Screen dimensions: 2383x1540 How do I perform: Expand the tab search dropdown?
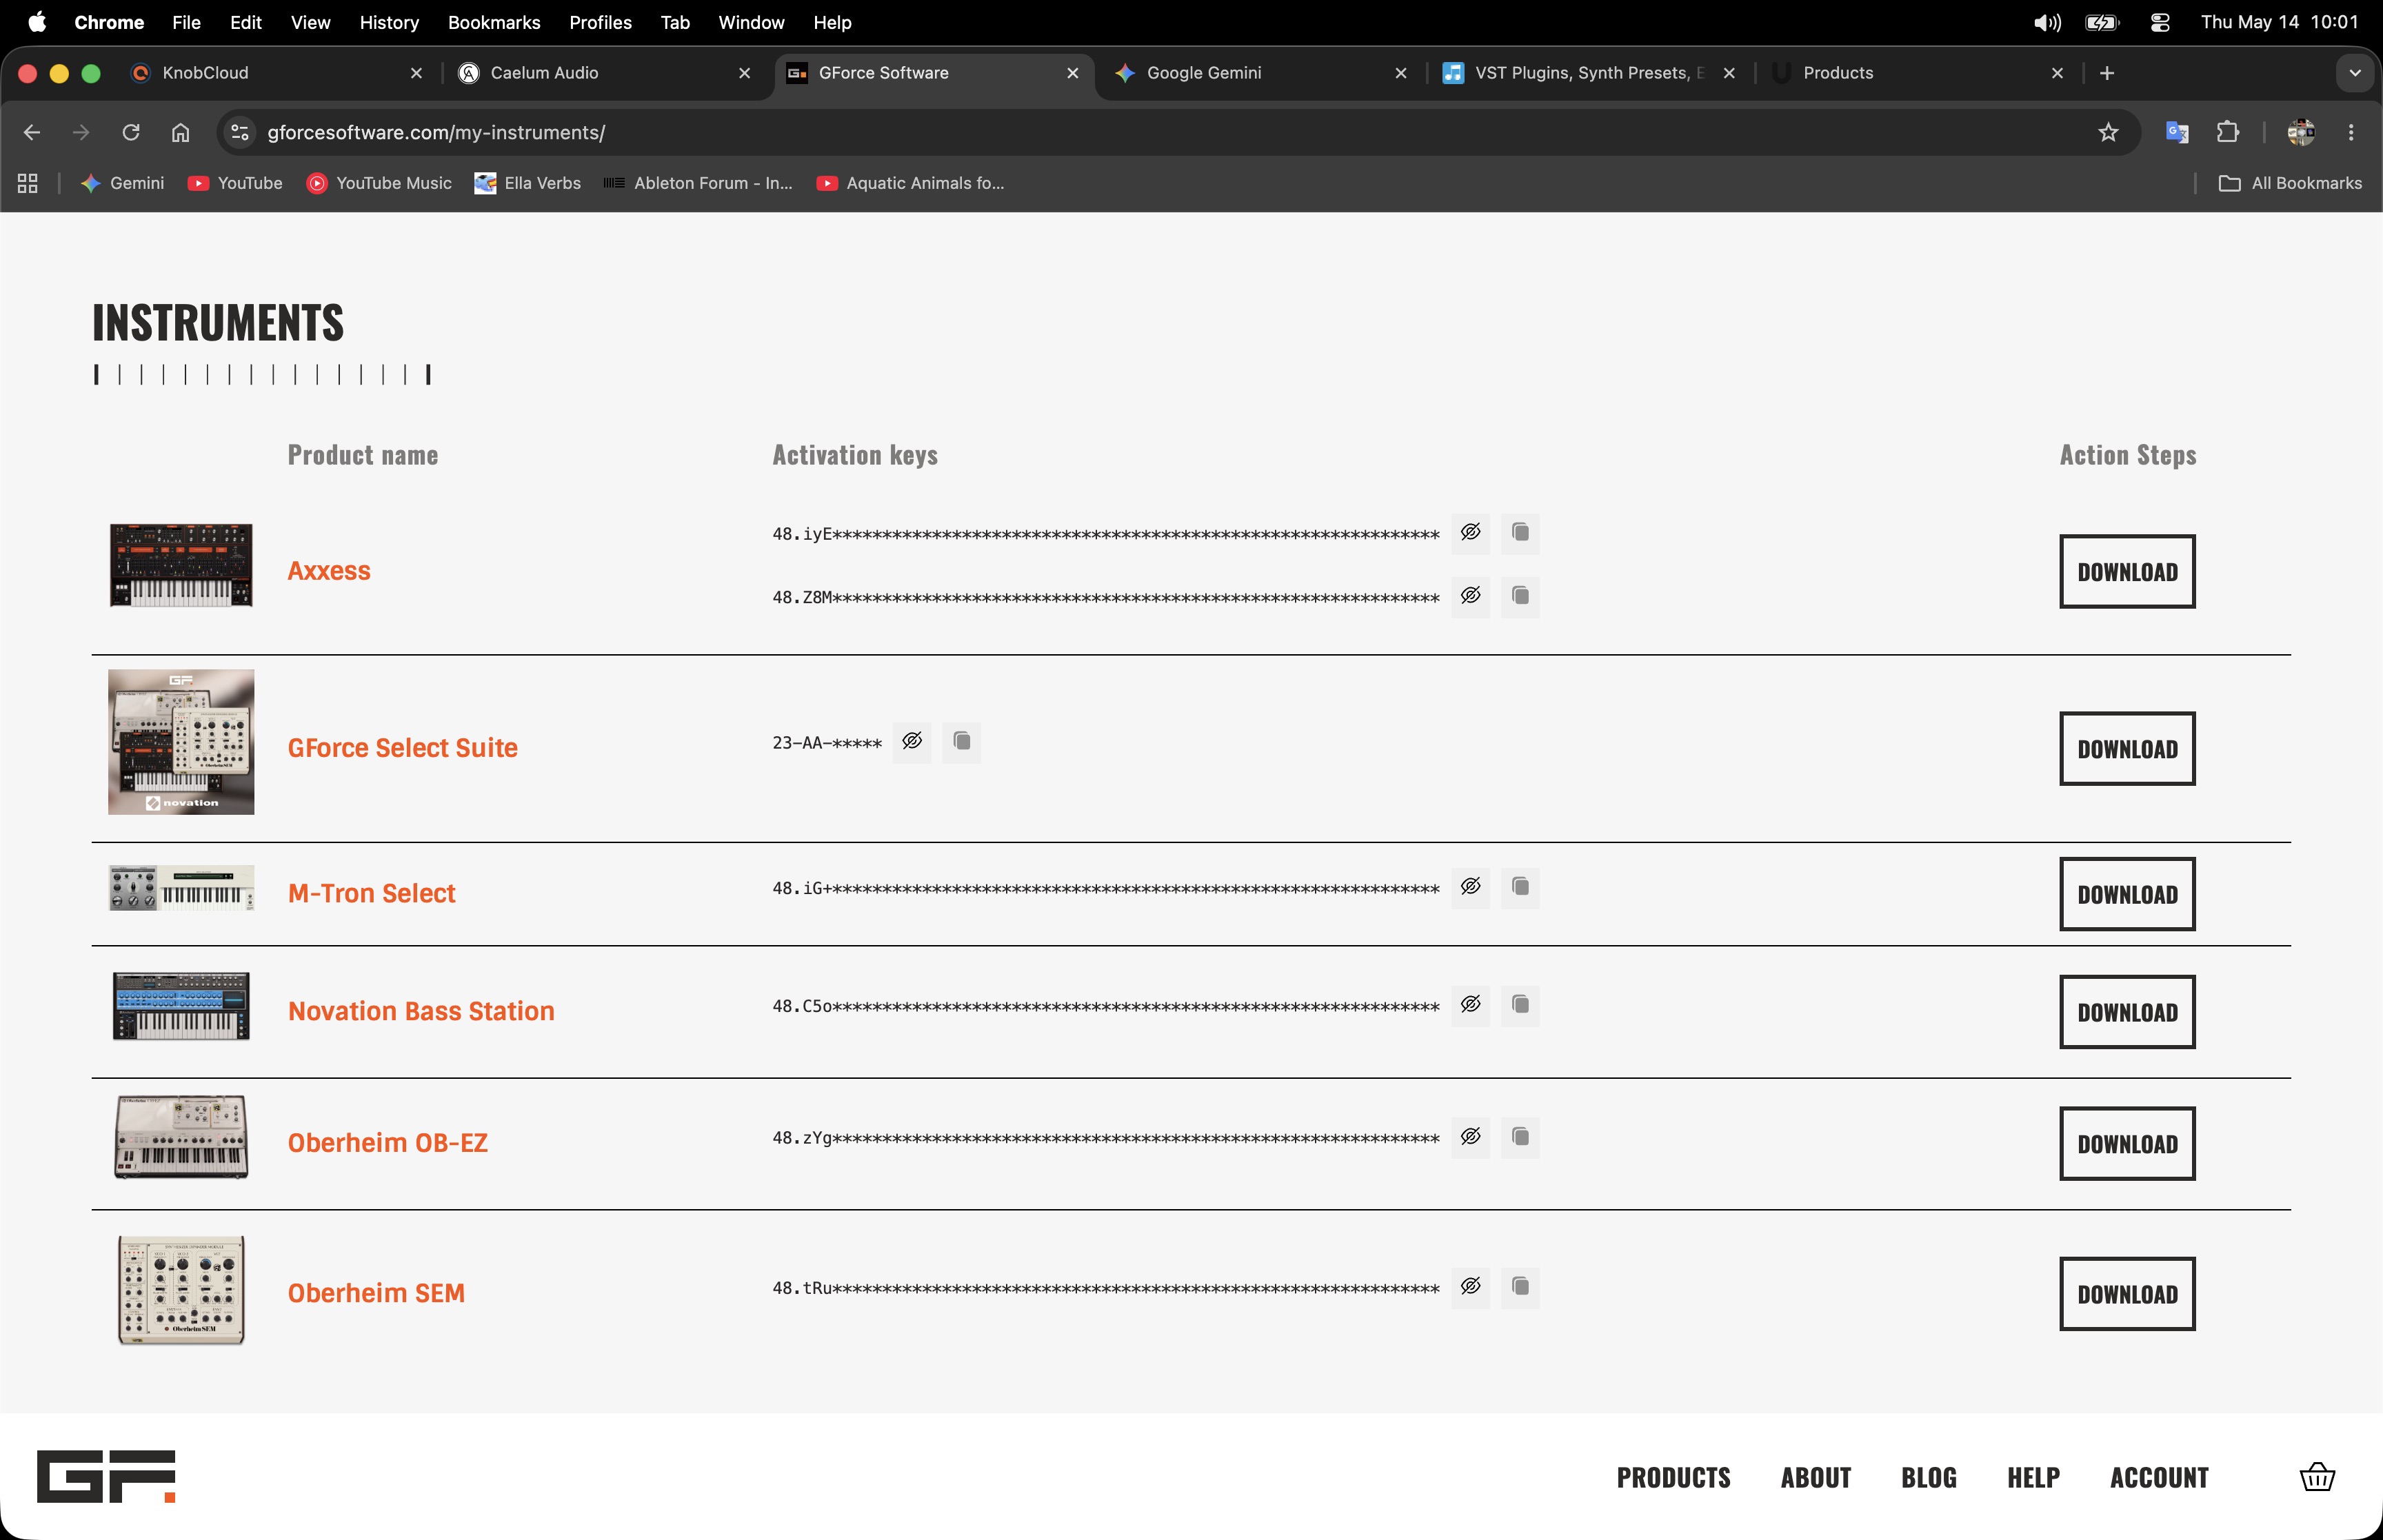(2355, 73)
